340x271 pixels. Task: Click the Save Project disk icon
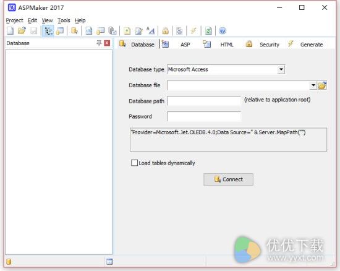[33, 31]
